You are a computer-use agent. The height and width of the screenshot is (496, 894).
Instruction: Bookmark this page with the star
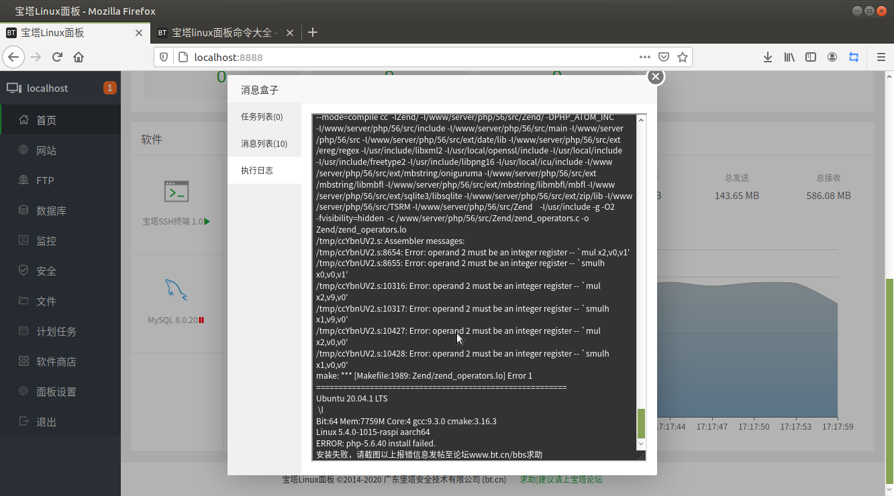[683, 57]
